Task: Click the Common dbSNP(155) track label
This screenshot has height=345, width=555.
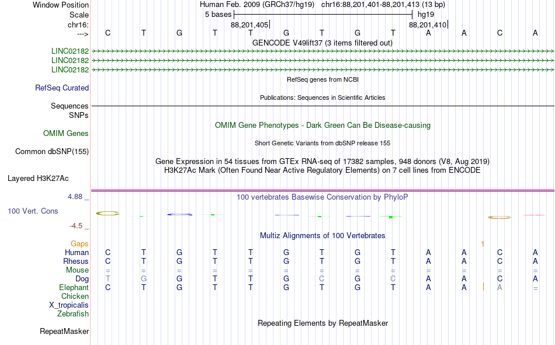Action: pyautogui.click(x=52, y=151)
